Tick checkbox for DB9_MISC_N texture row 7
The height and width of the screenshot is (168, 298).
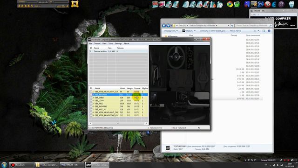point(91,110)
